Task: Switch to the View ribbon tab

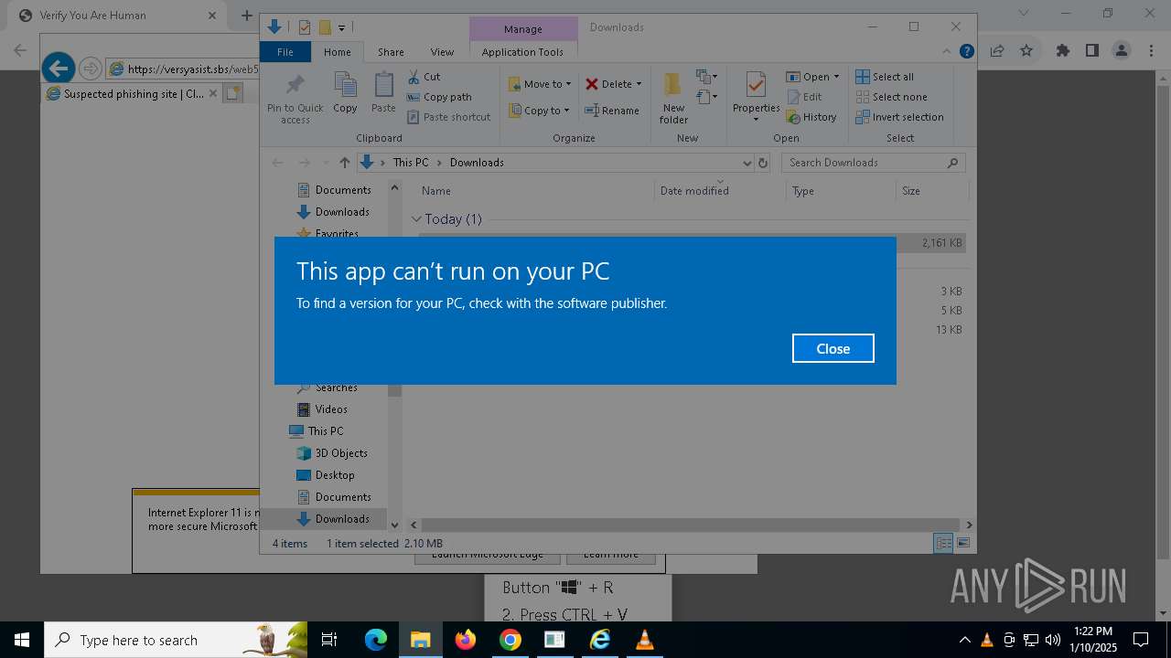Action: tap(442, 52)
